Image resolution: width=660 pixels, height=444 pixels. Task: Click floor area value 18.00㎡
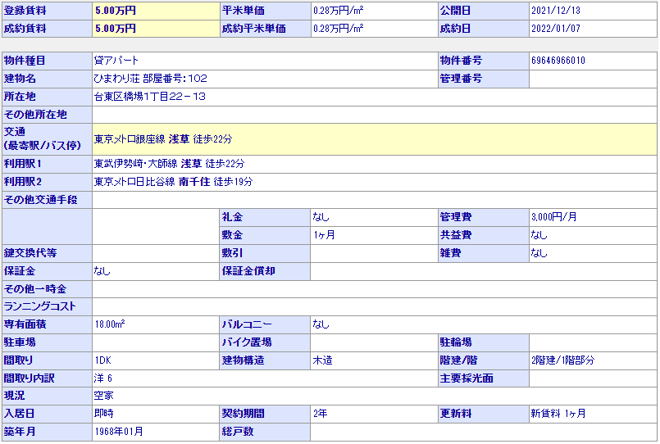point(109,324)
